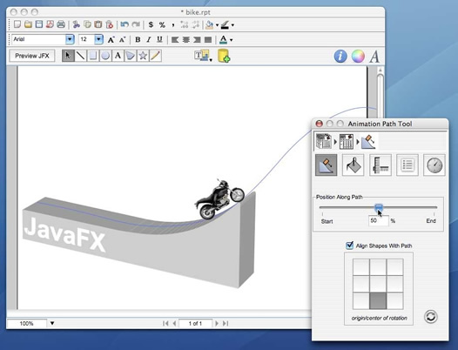Select the Polygon tool
Viewport: 458px width, 350px height.
[131, 56]
